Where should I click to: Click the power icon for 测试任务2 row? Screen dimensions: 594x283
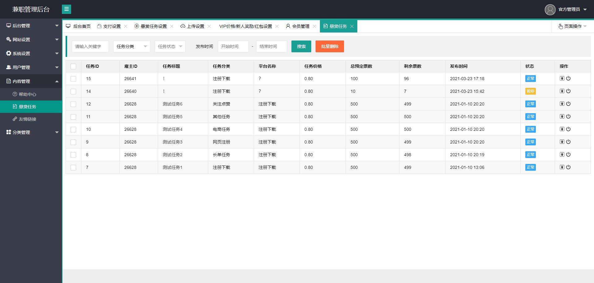tap(568, 155)
